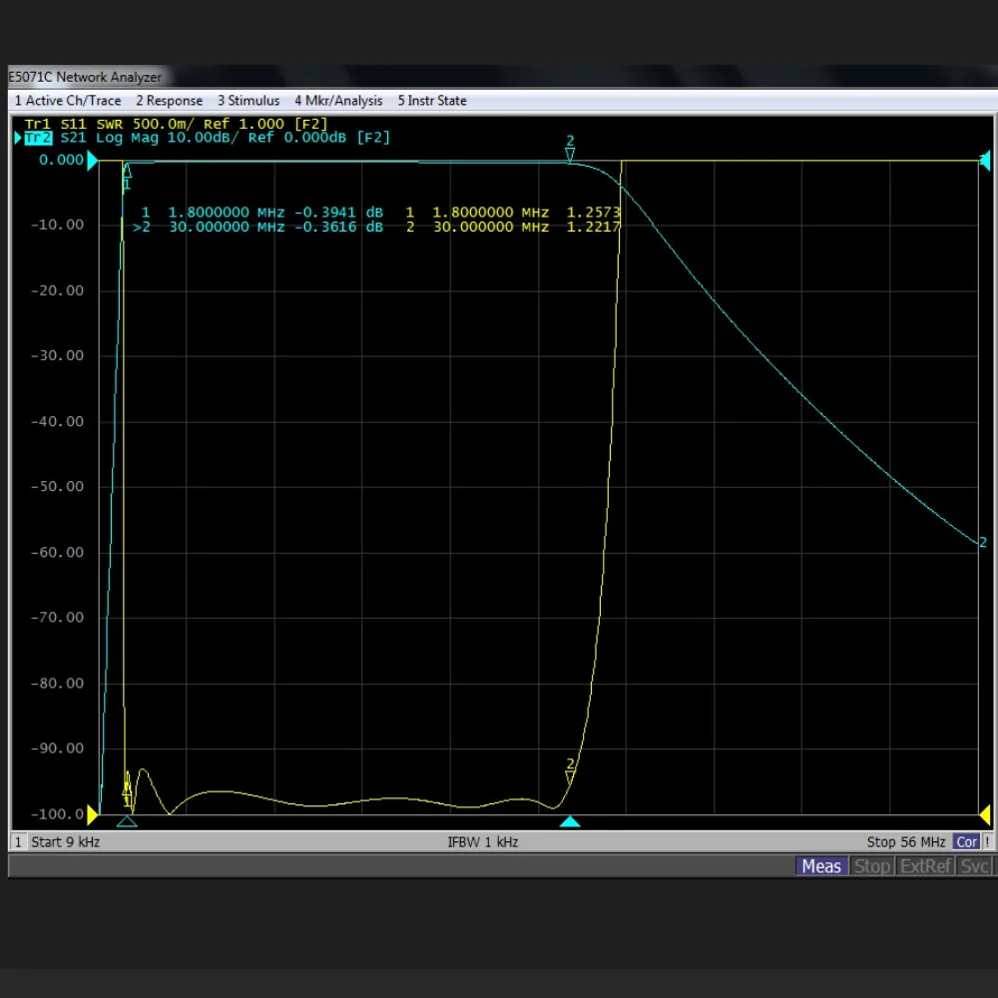Screen dimensions: 998x998
Task: Select the active Tr2 S21 trace label
Action: [207, 138]
